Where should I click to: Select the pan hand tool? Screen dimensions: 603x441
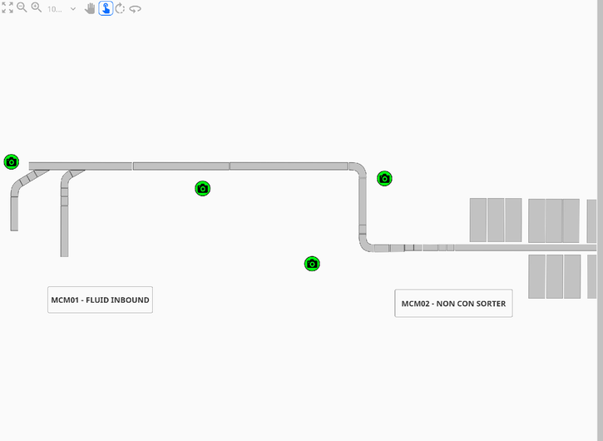click(90, 8)
